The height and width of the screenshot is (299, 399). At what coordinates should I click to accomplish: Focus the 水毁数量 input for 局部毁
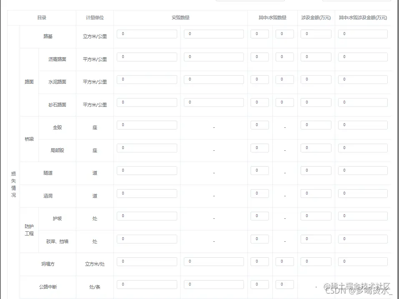tap(260, 148)
